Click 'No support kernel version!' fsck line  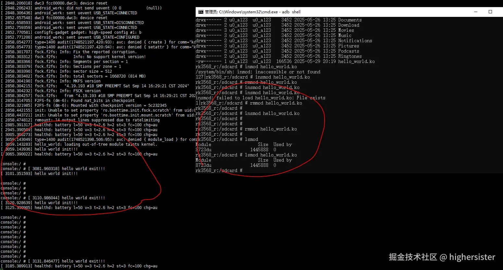pos(73,56)
